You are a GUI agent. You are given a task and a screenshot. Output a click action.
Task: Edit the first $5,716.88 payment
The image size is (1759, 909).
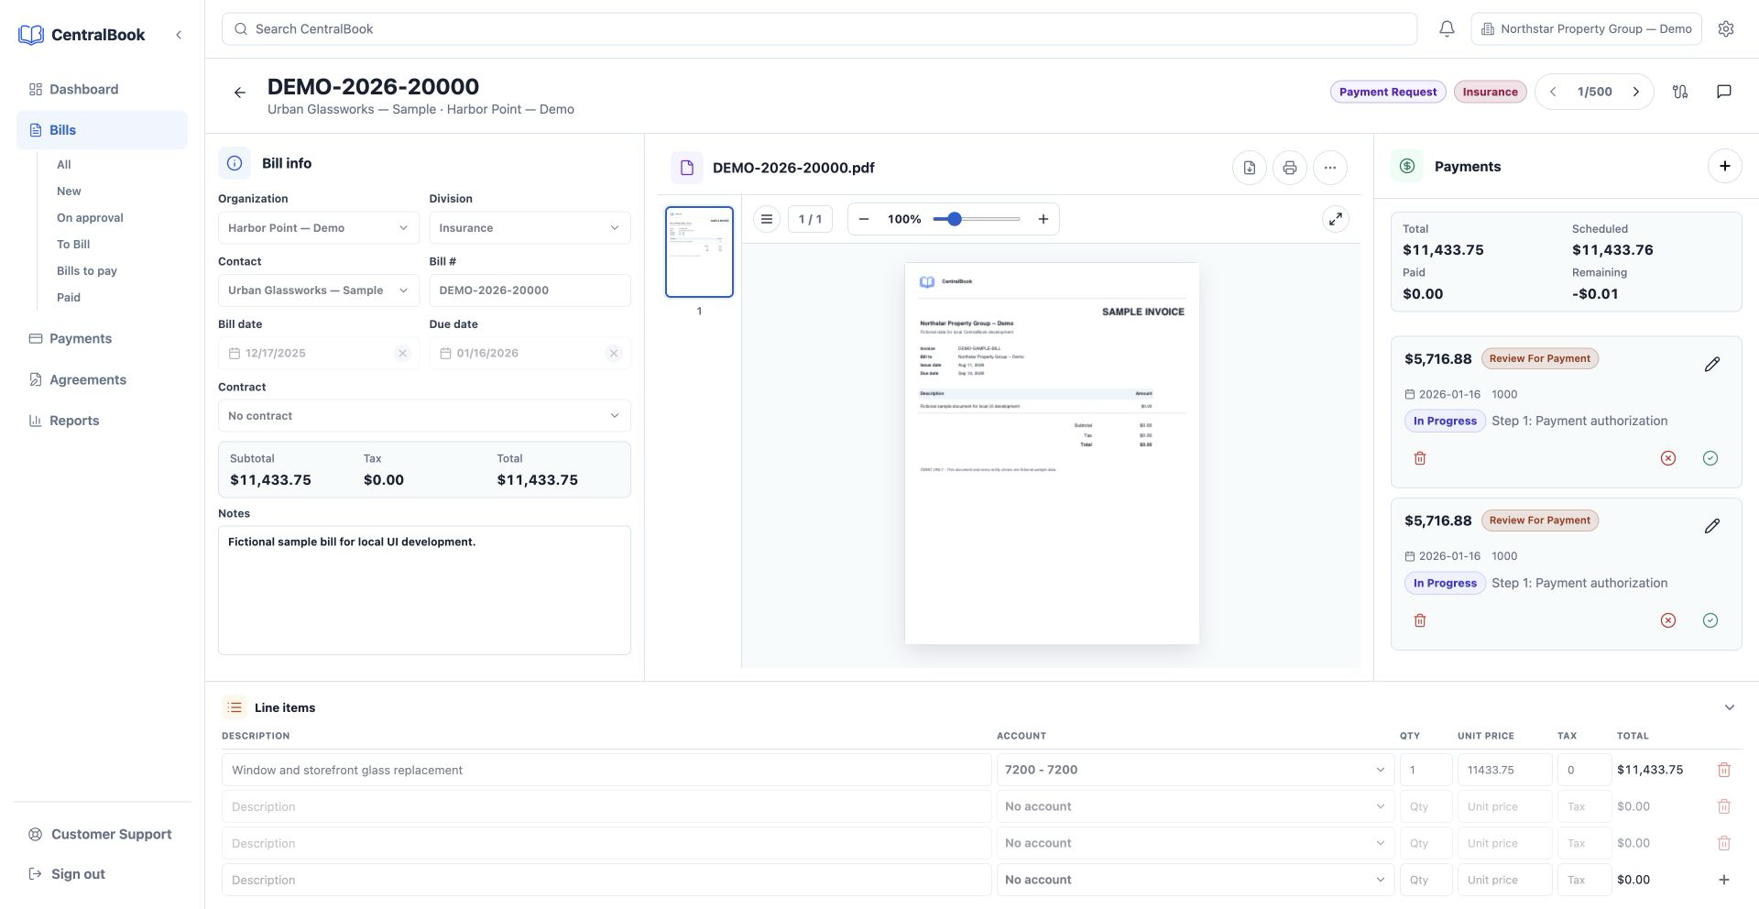click(1712, 364)
